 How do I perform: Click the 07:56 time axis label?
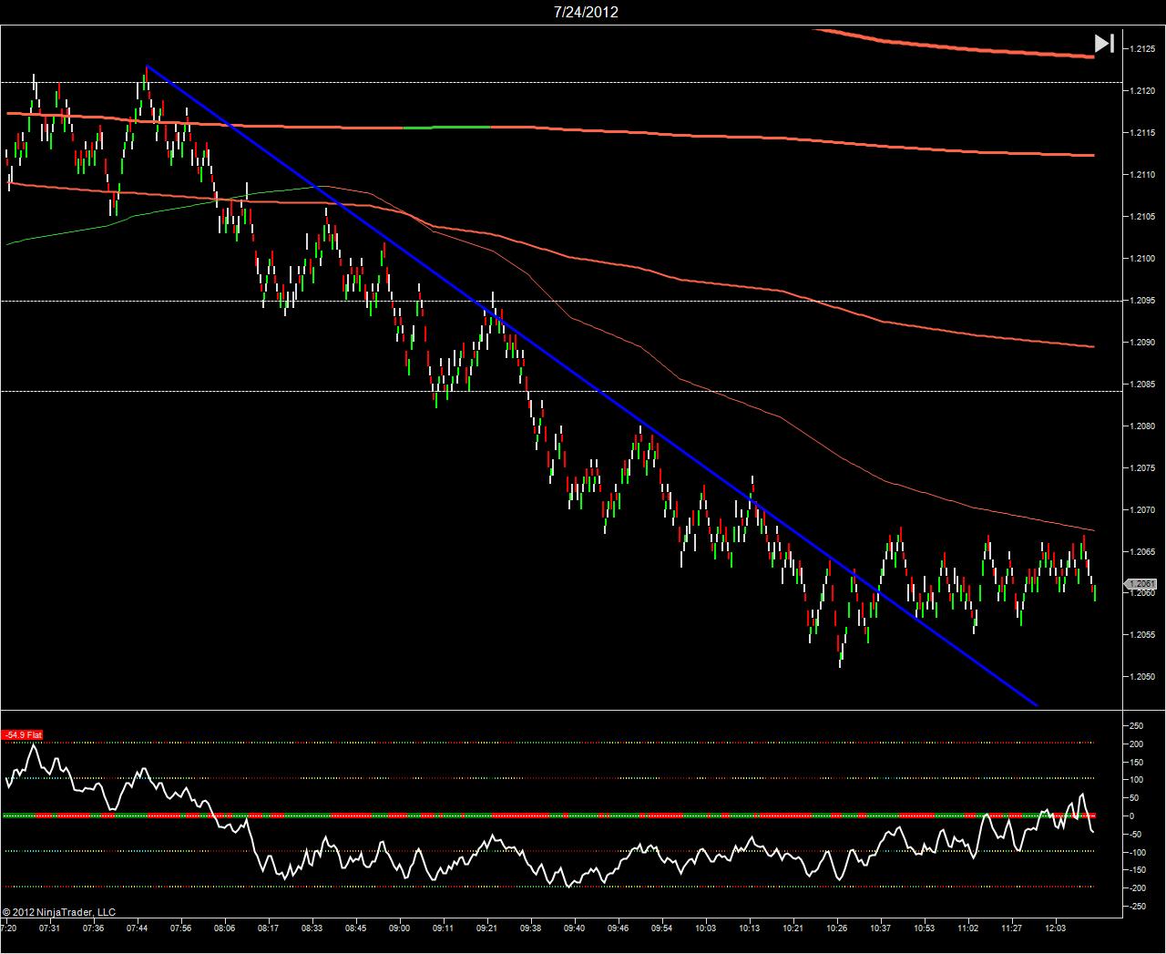(180, 928)
